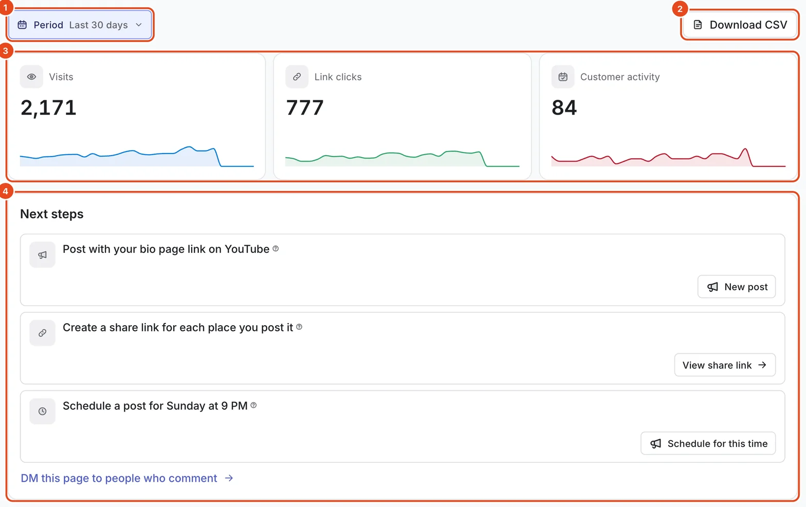Click the arrow icon on View share link
The image size is (806, 507).
pyautogui.click(x=762, y=365)
